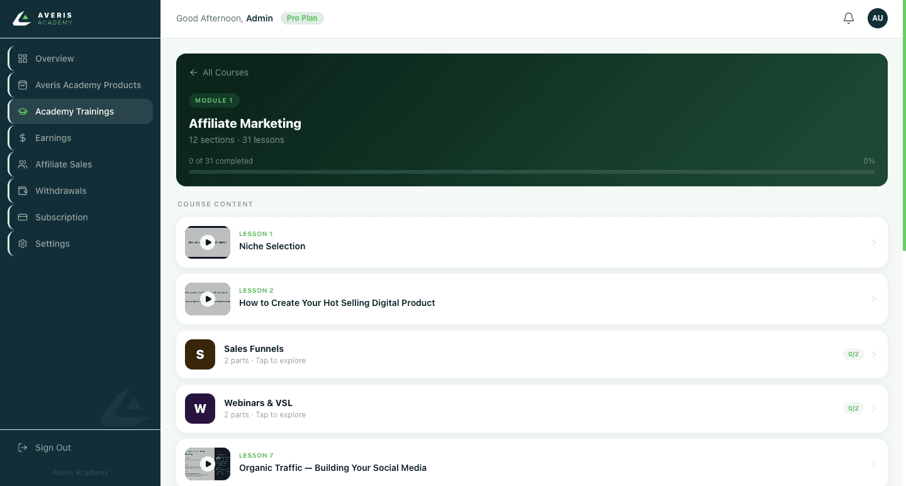906x486 pixels.
Task: Click the LESSON 7 label
Action: click(256, 456)
